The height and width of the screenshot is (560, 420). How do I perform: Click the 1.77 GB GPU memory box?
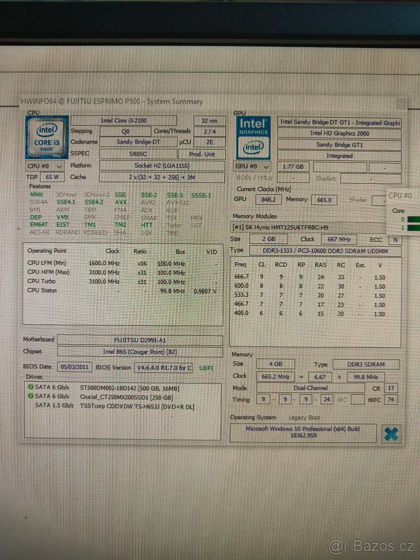[x=293, y=167]
